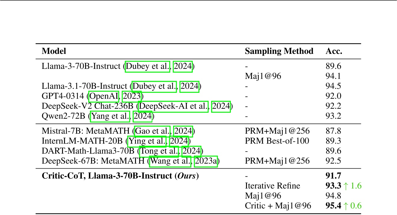Viewport: 397px width, 215px height.
Task: Follow the Wang et al. reference link
Action: [170, 161]
